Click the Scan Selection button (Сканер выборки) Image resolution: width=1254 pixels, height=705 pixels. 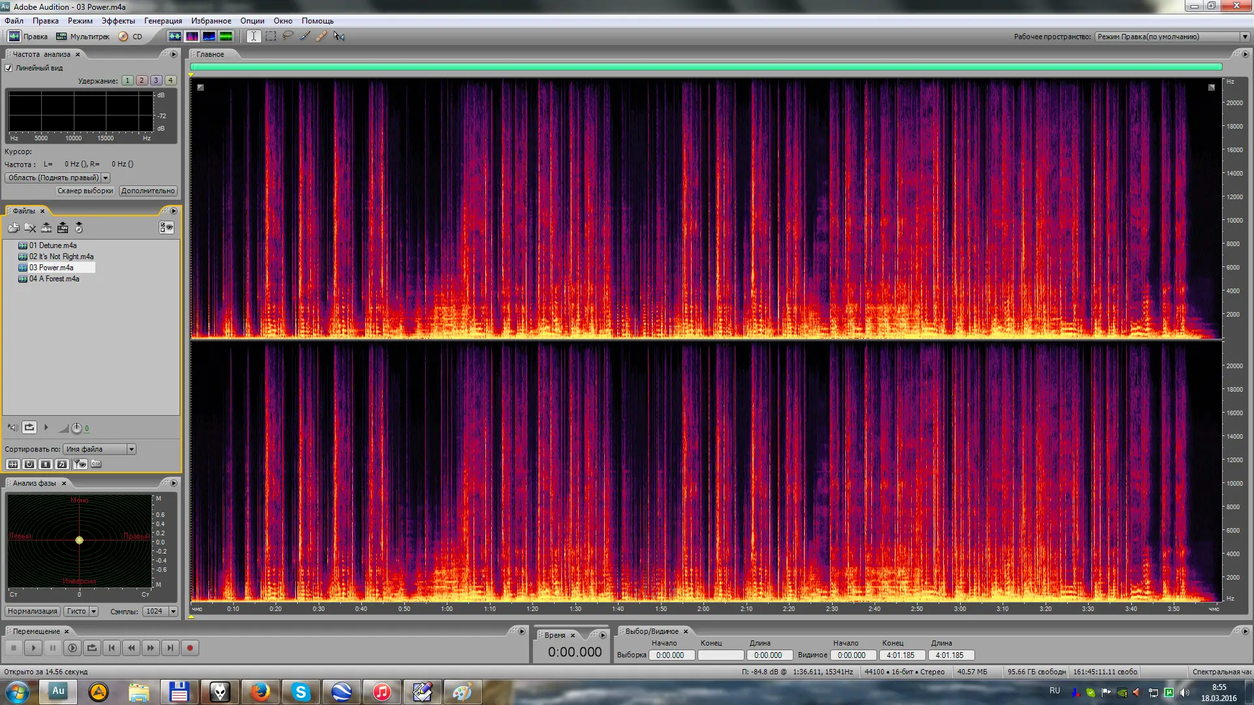coord(85,191)
